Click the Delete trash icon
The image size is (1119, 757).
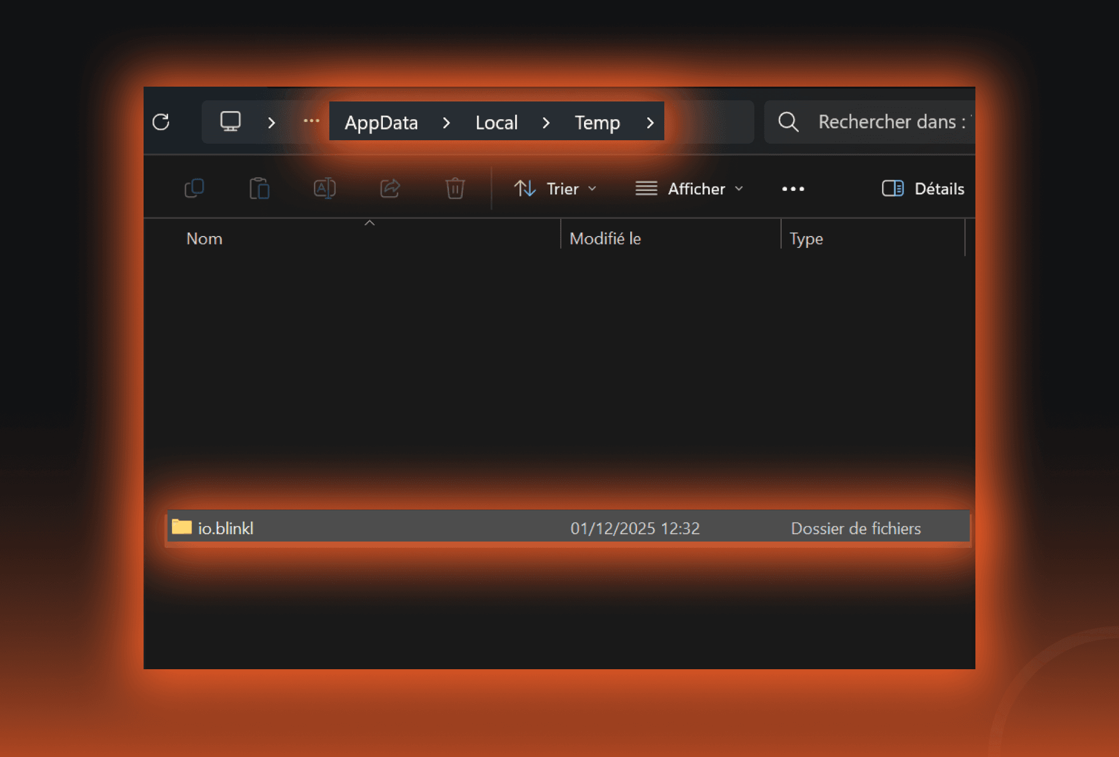455,189
